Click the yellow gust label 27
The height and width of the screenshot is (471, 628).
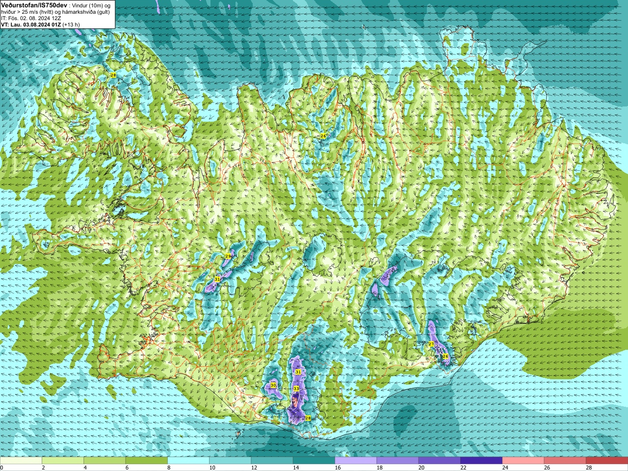(431, 344)
